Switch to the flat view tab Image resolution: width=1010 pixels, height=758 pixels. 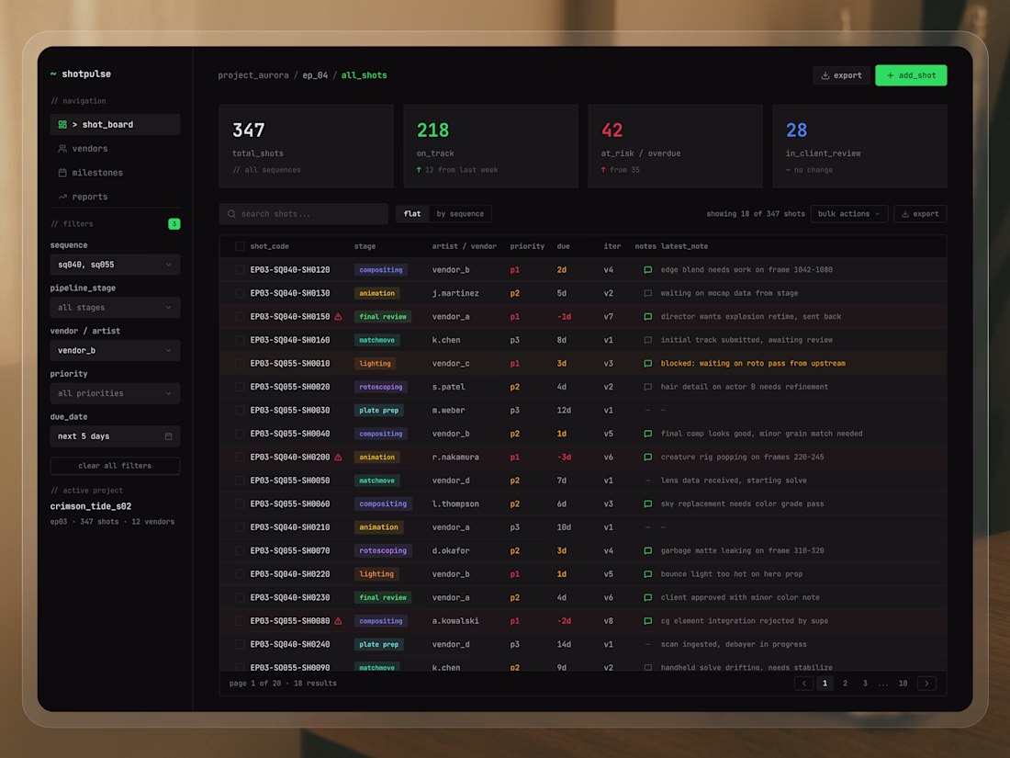[x=412, y=214]
